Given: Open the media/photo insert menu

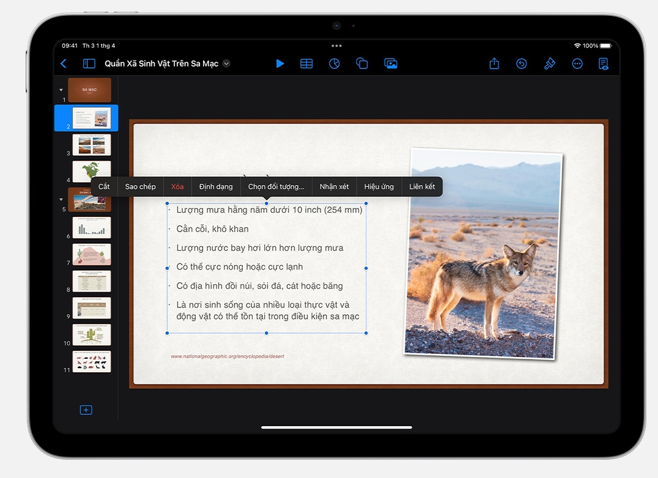Looking at the screenshot, I should 391,64.
